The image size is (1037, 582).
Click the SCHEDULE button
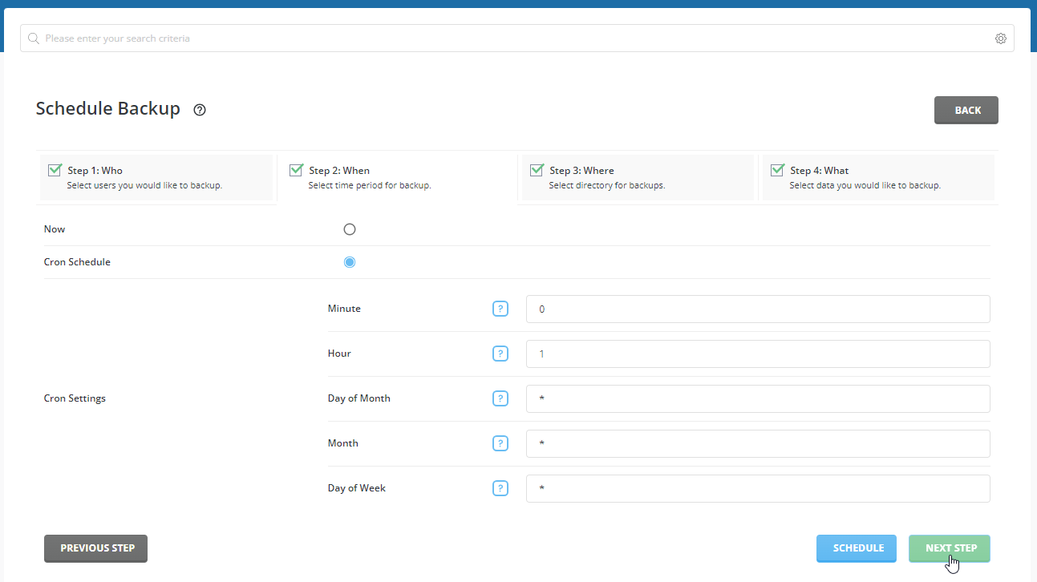click(857, 548)
